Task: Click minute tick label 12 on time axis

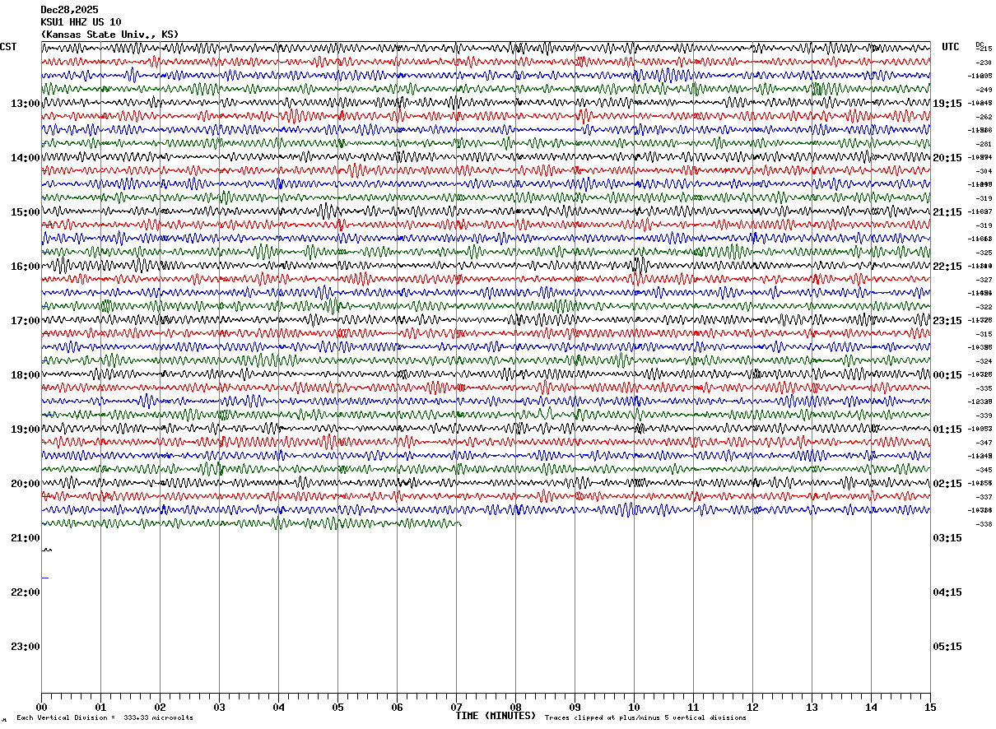Action: pyautogui.click(x=752, y=708)
